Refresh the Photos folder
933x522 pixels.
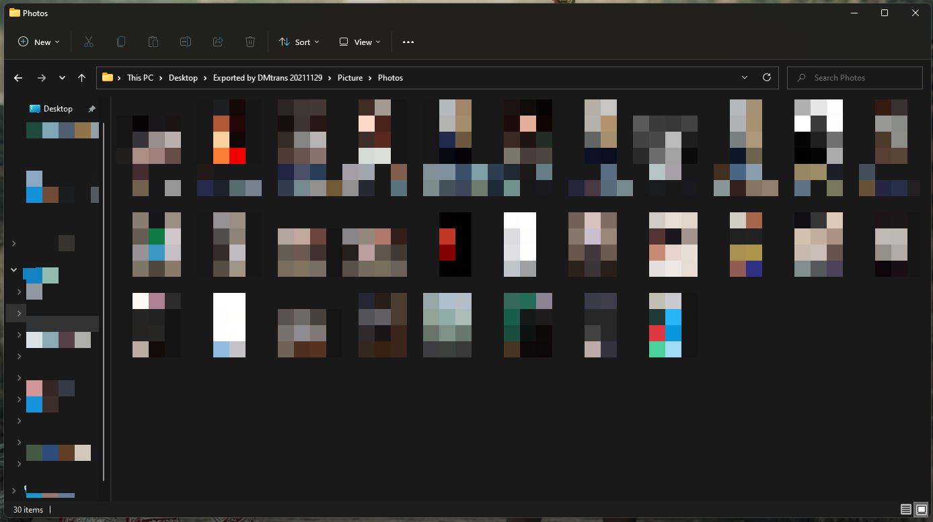tap(766, 78)
